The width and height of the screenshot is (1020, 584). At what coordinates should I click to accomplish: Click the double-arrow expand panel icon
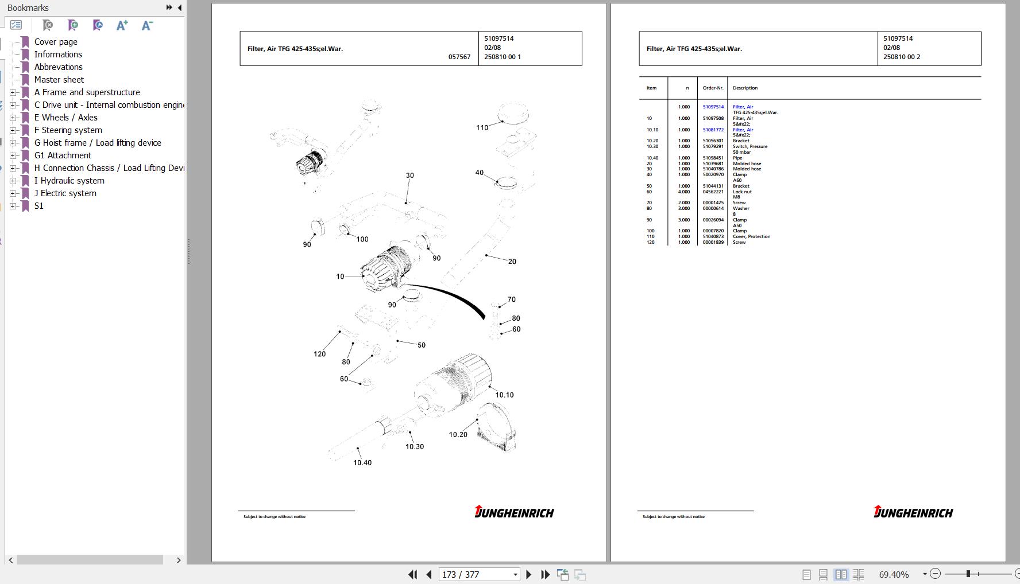point(169,7)
